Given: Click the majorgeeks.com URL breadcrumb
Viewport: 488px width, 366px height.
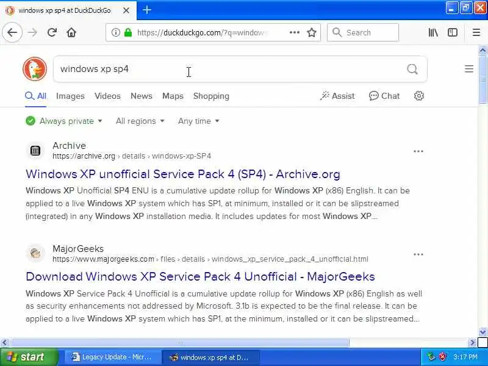Looking at the screenshot, I should pos(210,259).
